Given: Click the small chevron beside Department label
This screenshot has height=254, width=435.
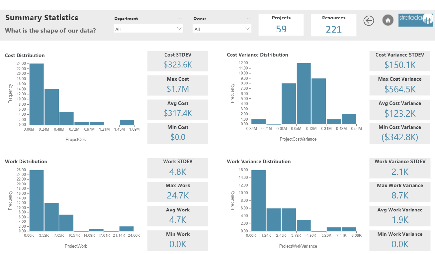Looking at the screenshot, I should 181,19.
